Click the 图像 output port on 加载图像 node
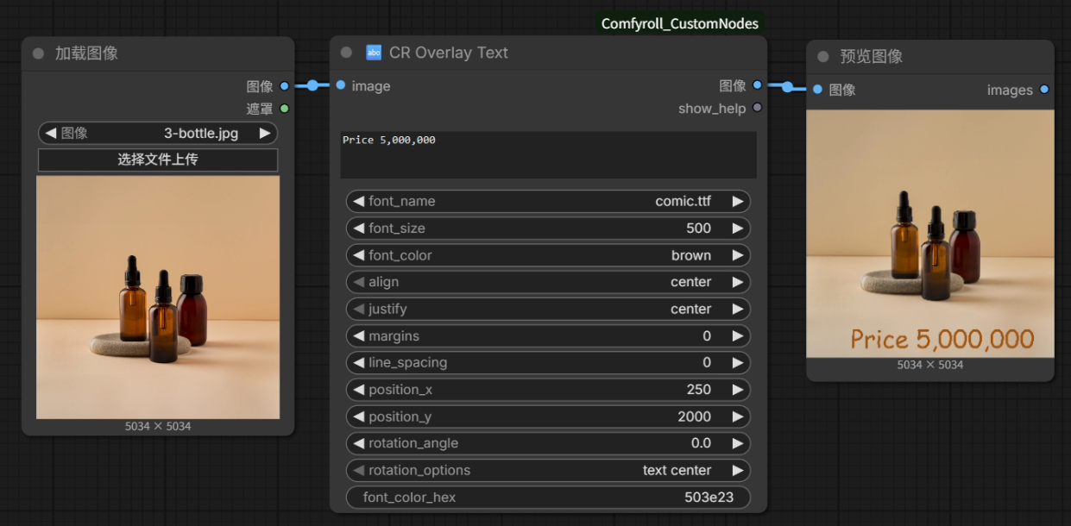Viewport: 1071px width, 526px height. click(284, 86)
